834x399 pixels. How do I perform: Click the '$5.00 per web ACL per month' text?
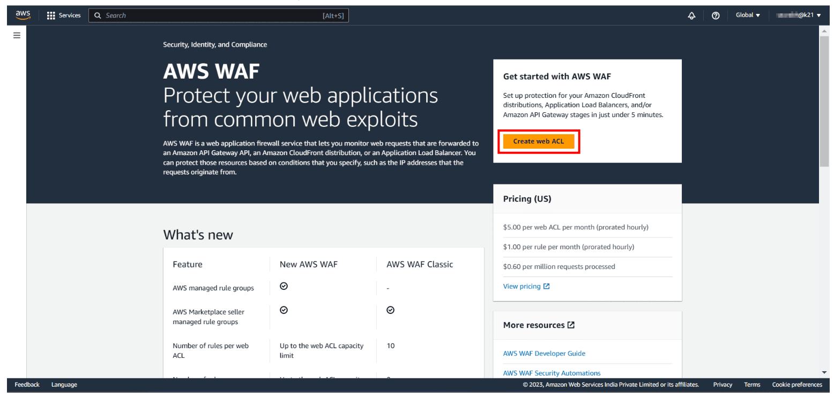(576, 227)
